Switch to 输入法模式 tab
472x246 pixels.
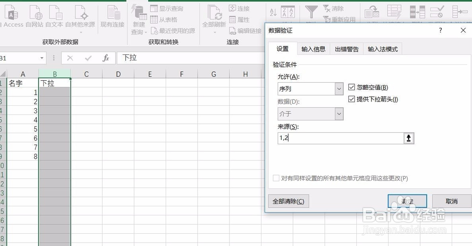383,49
